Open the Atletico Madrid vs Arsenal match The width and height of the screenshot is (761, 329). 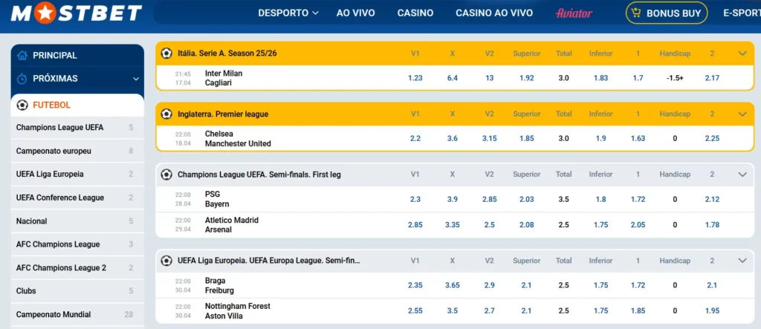coord(232,225)
